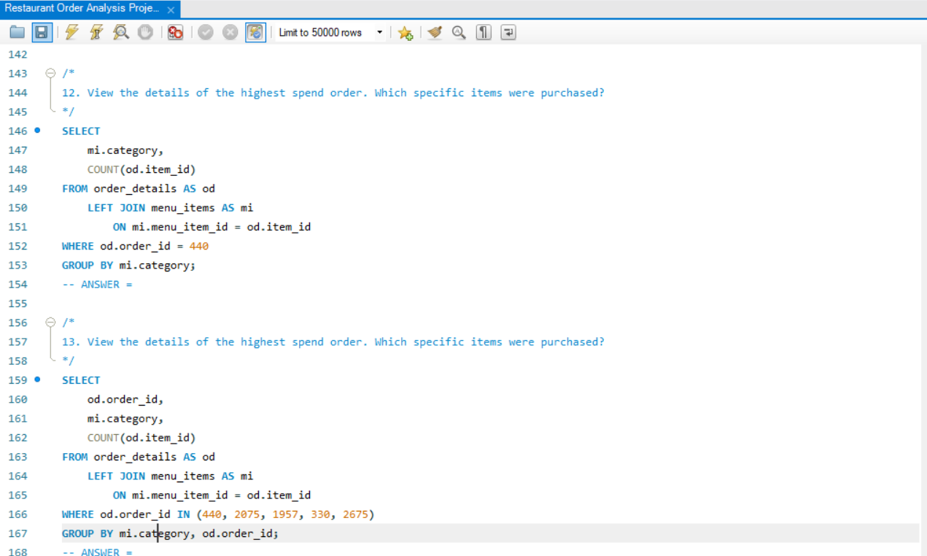927x556 pixels.
Task: Click 'od.order_id;' at end of line 167
Action: click(x=241, y=533)
